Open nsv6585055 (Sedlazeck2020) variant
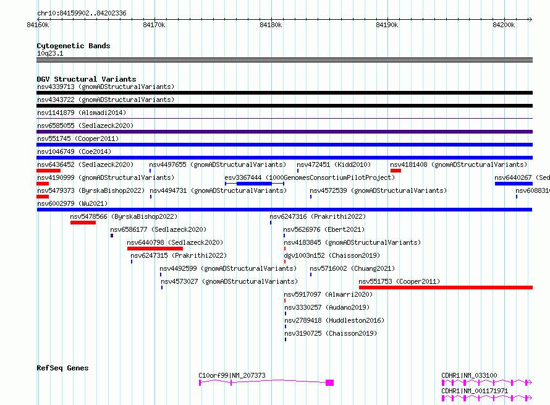This screenshot has height=405, width=550. click(85, 126)
